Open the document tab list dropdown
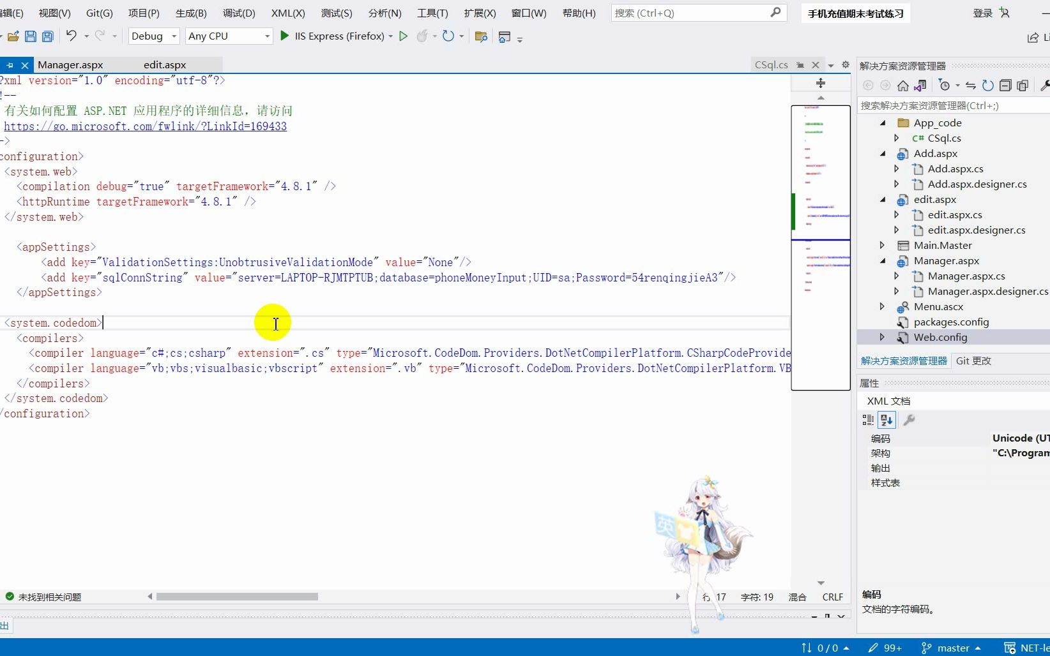 [830, 65]
